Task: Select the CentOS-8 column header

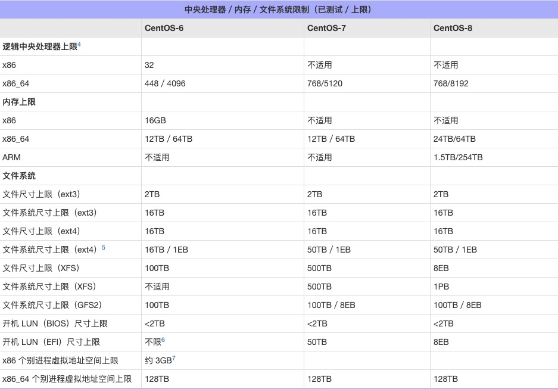Action: tap(449, 27)
